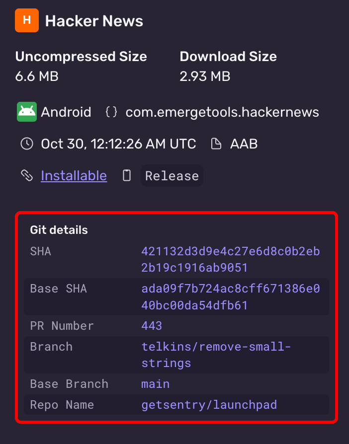Select the AAB artifact file icon
The image size is (349, 444).
pos(216,144)
